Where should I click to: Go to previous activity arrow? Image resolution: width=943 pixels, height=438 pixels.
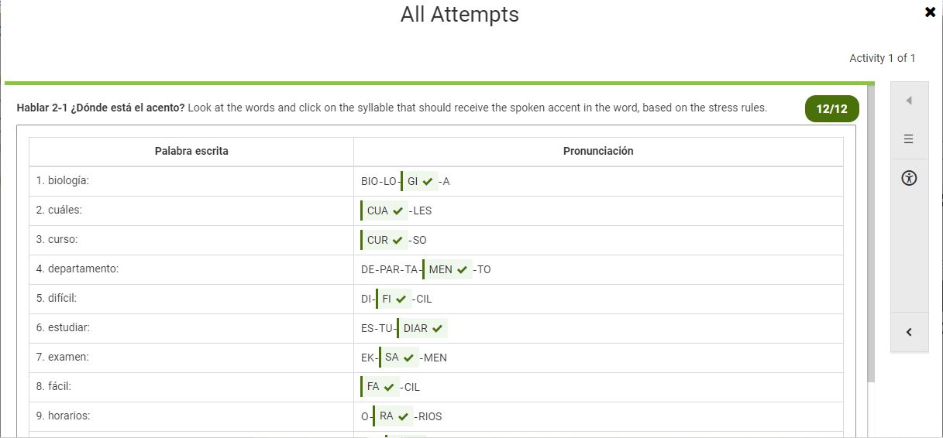pyautogui.click(x=909, y=101)
